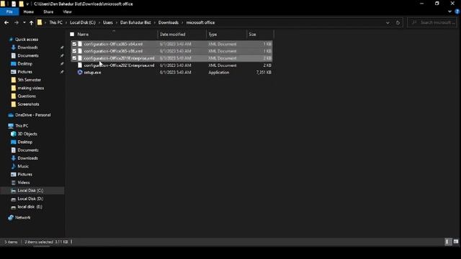461x259 pixels.
Task: Open Downloads under This PC
Action: tap(27, 158)
